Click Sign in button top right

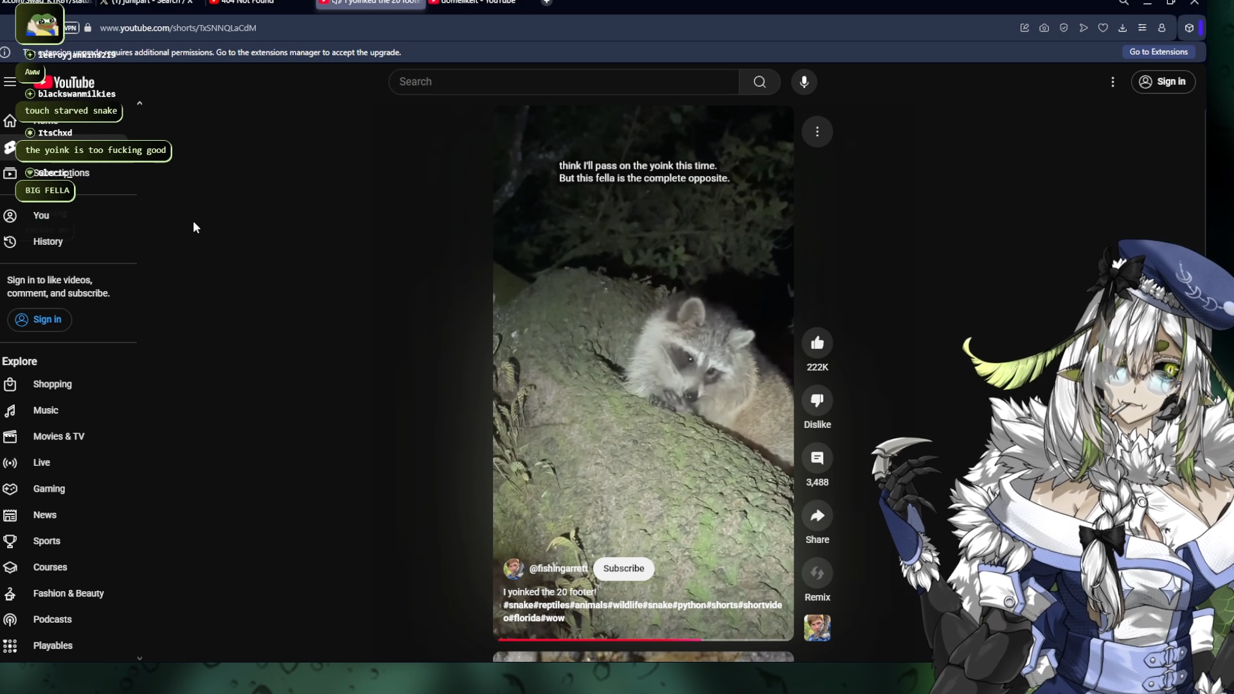click(1163, 82)
